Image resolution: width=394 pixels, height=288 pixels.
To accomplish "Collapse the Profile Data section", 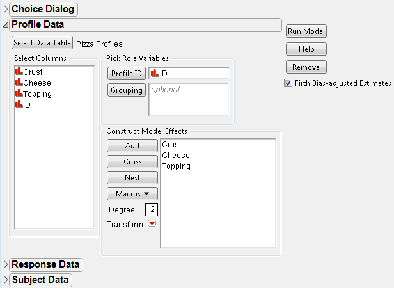I will (6, 25).
